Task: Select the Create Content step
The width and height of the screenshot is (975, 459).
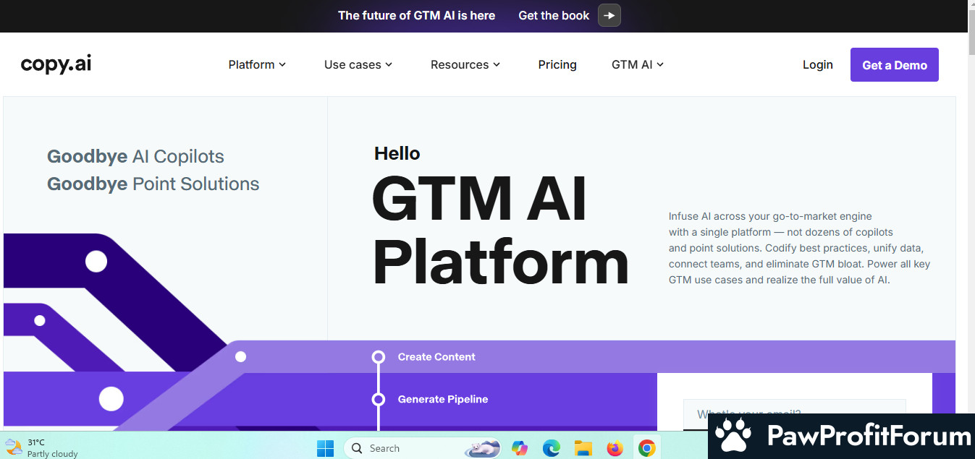Action: point(436,356)
